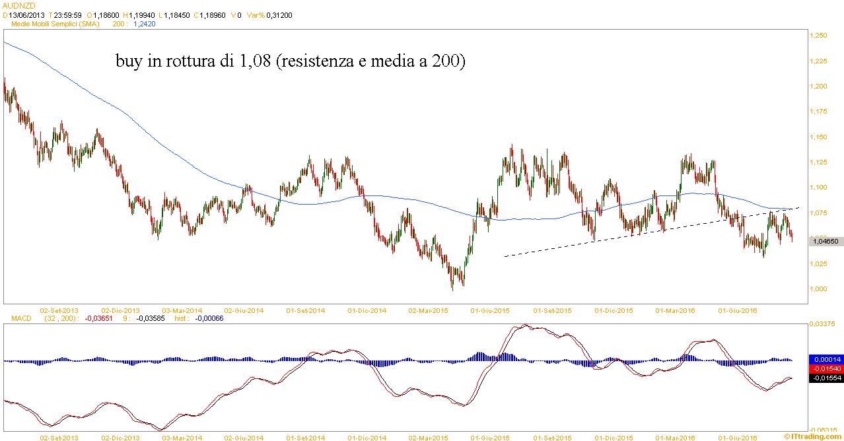Click the 0,03375 MACD axis label

pyautogui.click(x=824, y=324)
